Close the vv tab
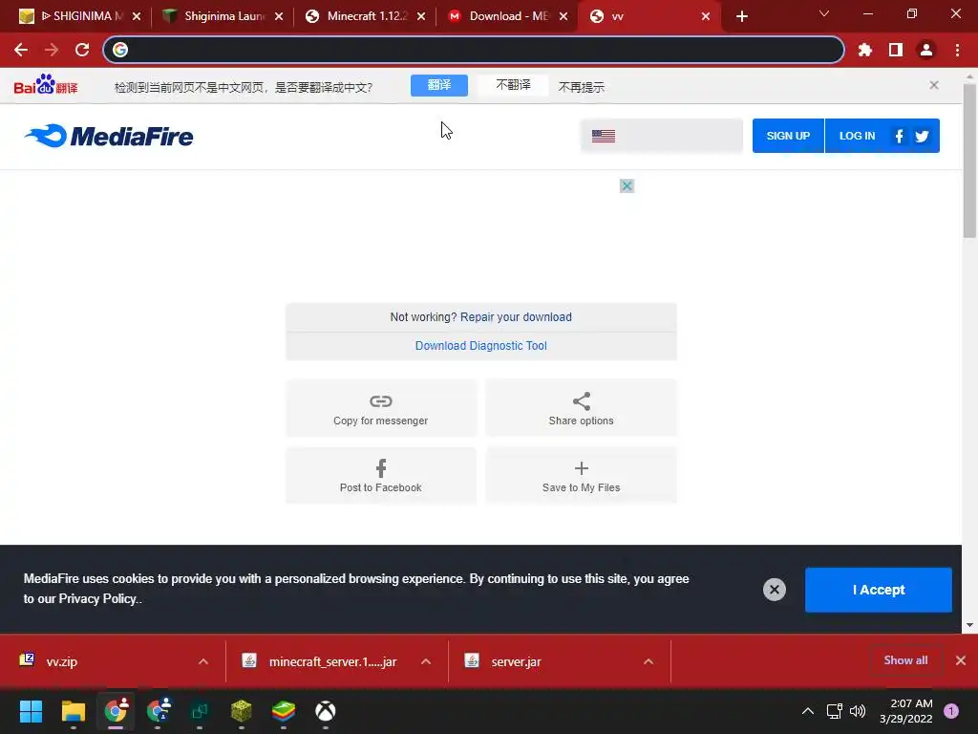The image size is (978, 734). (706, 16)
